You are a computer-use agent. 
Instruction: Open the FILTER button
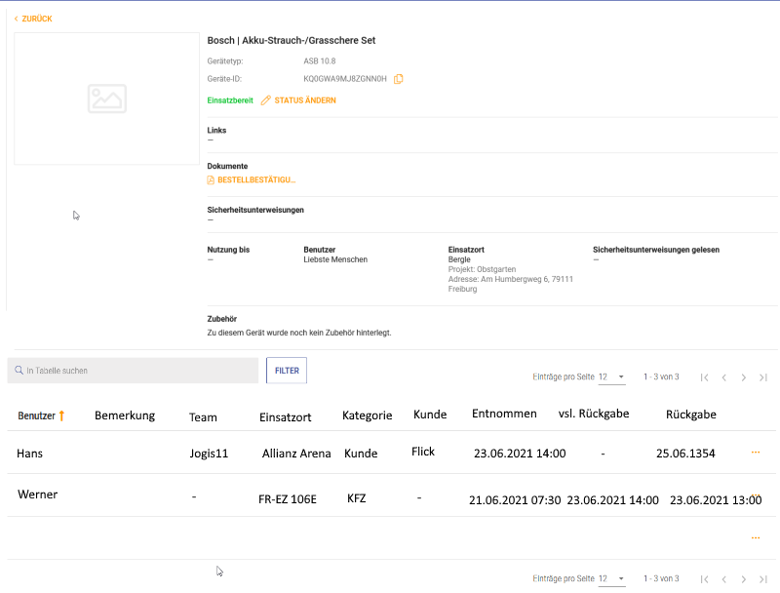coord(287,371)
